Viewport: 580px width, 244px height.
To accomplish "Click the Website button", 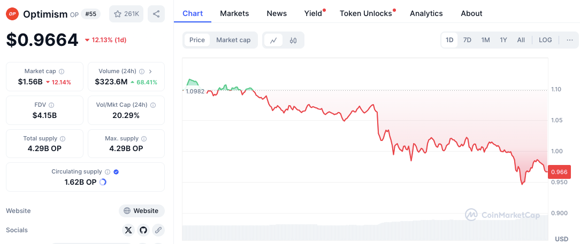I will point(141,211).
